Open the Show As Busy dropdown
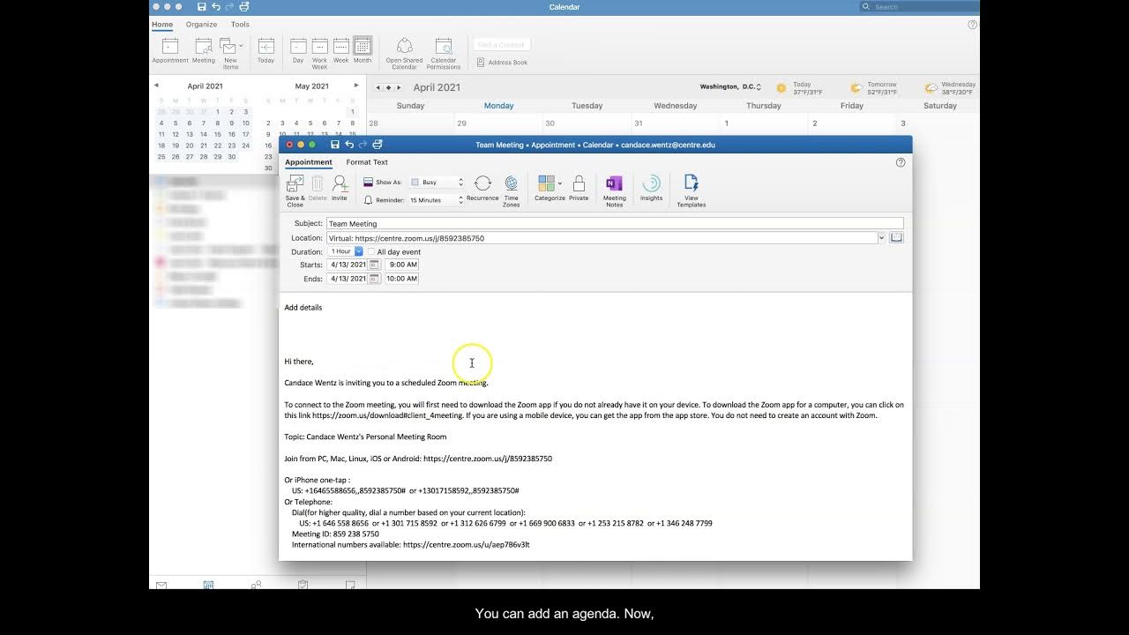This screenshot has height=635, width=1129. point(437,183)
